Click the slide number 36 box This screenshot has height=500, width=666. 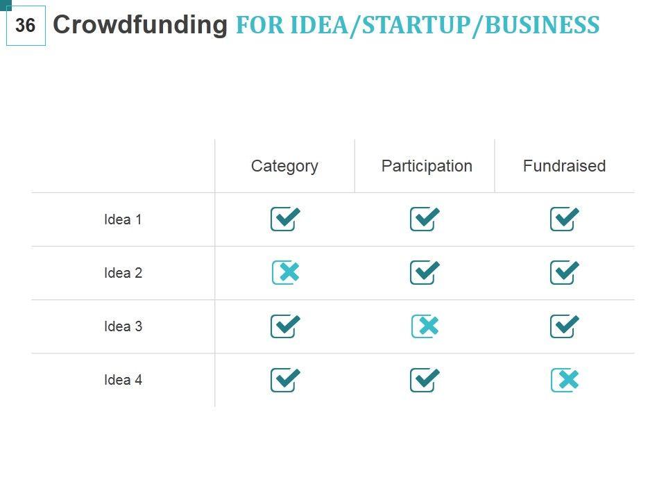click(x=26, y=26)
